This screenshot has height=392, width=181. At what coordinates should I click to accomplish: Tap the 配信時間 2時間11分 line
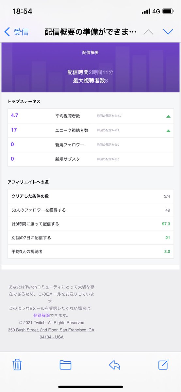tap(90, 72)
